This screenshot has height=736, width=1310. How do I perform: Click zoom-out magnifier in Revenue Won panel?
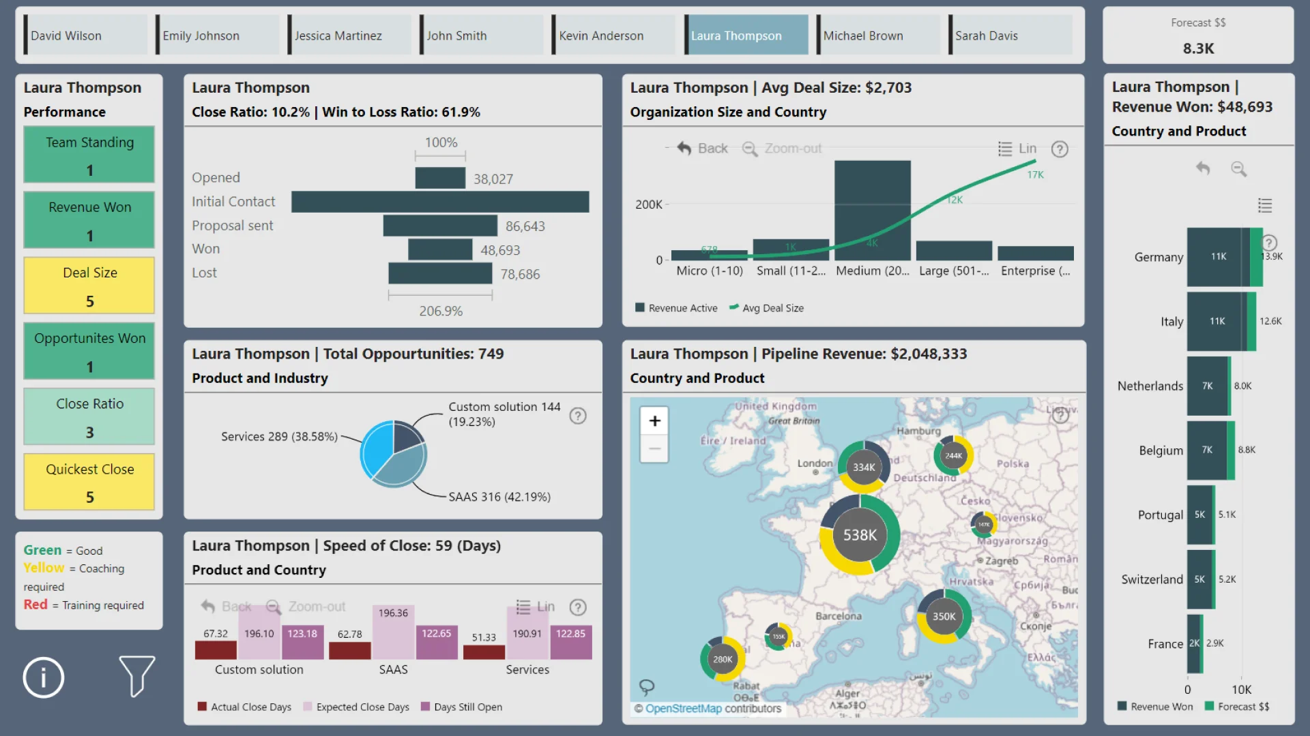pos(1238,168)
